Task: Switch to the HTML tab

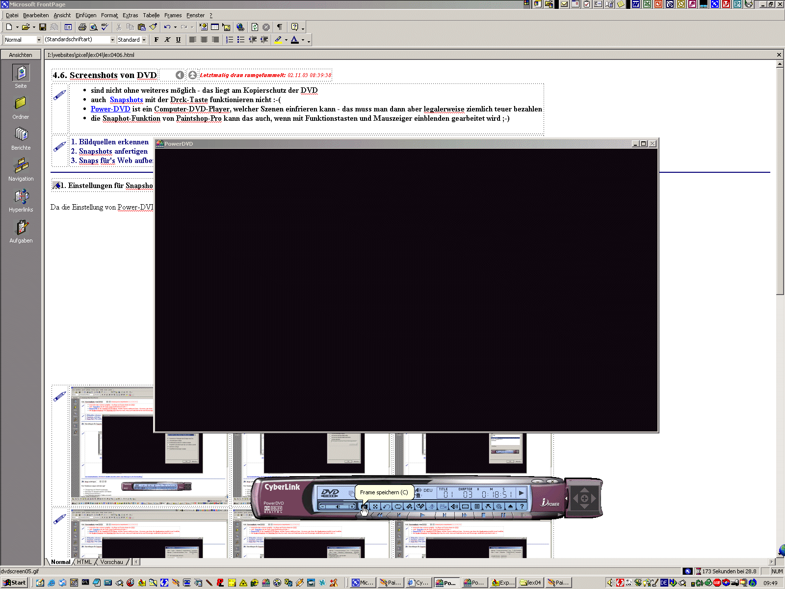Action: (x=84, y=562)
